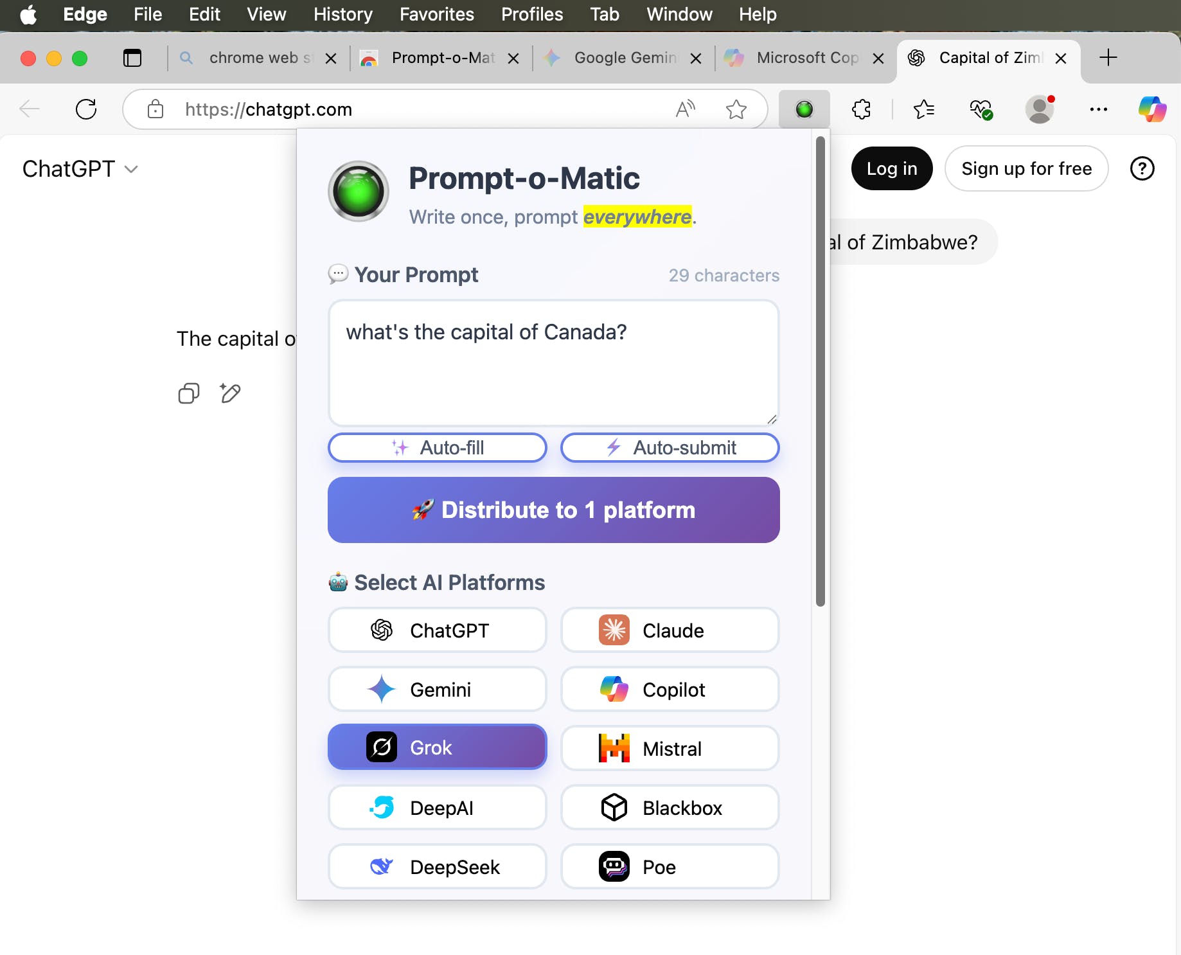Open the Profiles menu
This screenshot has width=1181, height=955.
pyautogui.click(x=532, y=14)
